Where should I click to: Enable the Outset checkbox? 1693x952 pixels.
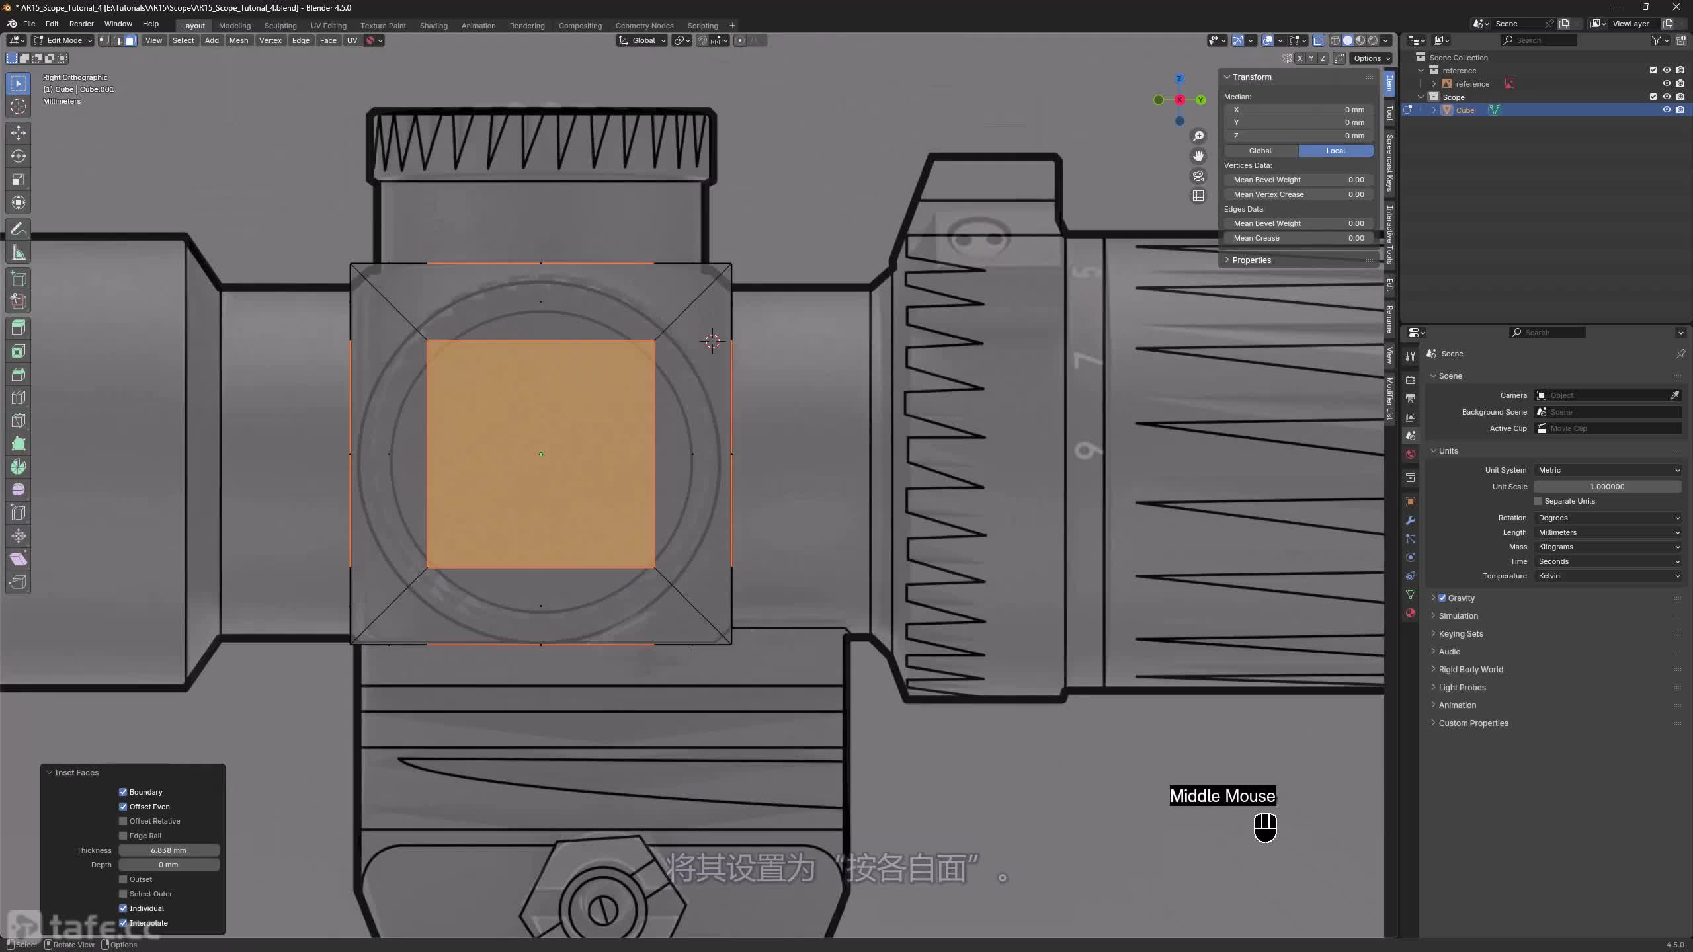click(x=123, y=879)
